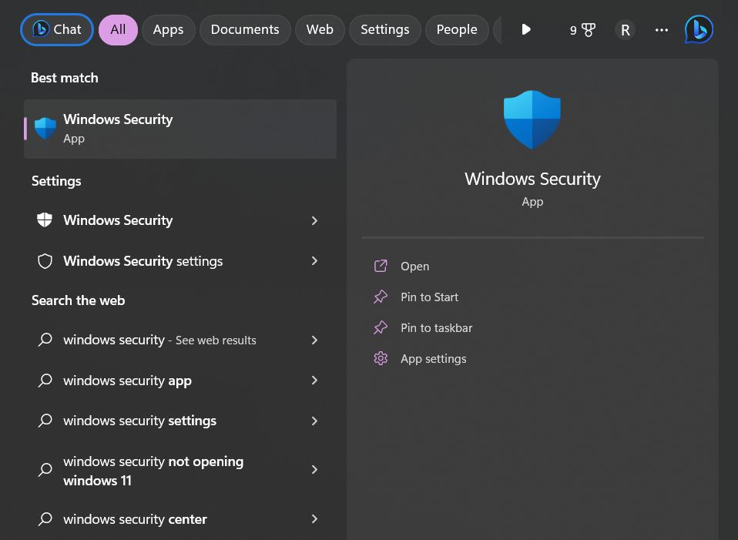Click Pin to Start
Image resolution: width=738 pixels, height=540 pixels.
[429, 297]
